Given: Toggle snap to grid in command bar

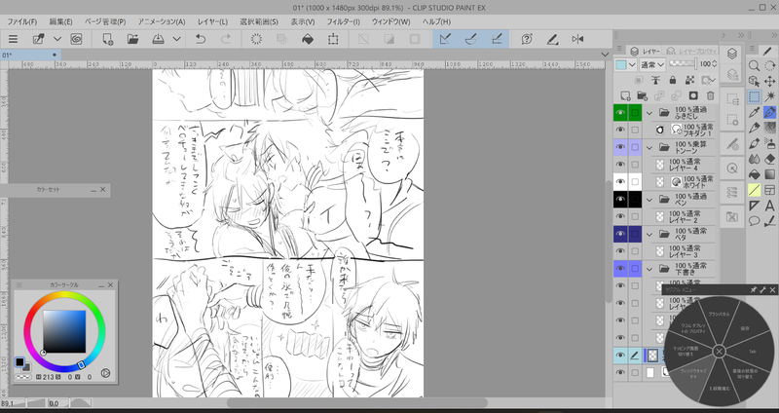Looking at the screenshot, I should (497, 39).
